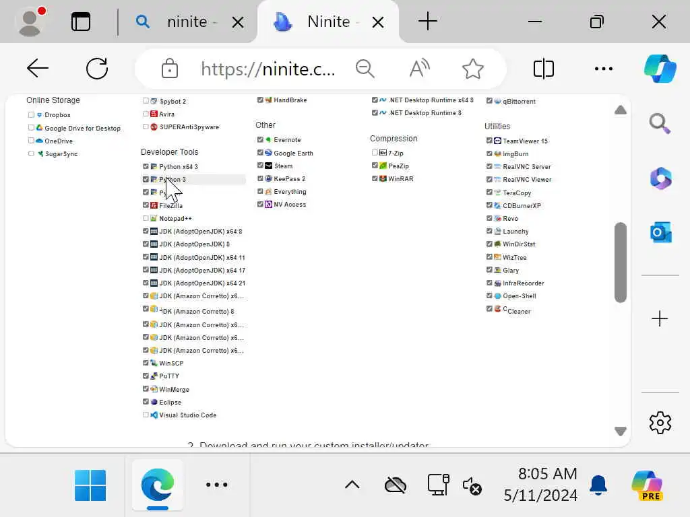Click the page scrollbar up arrow
The width and height of the screenshot is (690, 517).
coord(621,110)
